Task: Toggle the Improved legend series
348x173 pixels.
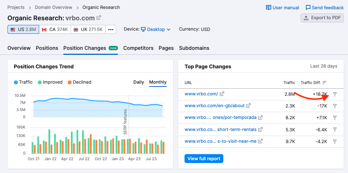Action: [50, 82]
